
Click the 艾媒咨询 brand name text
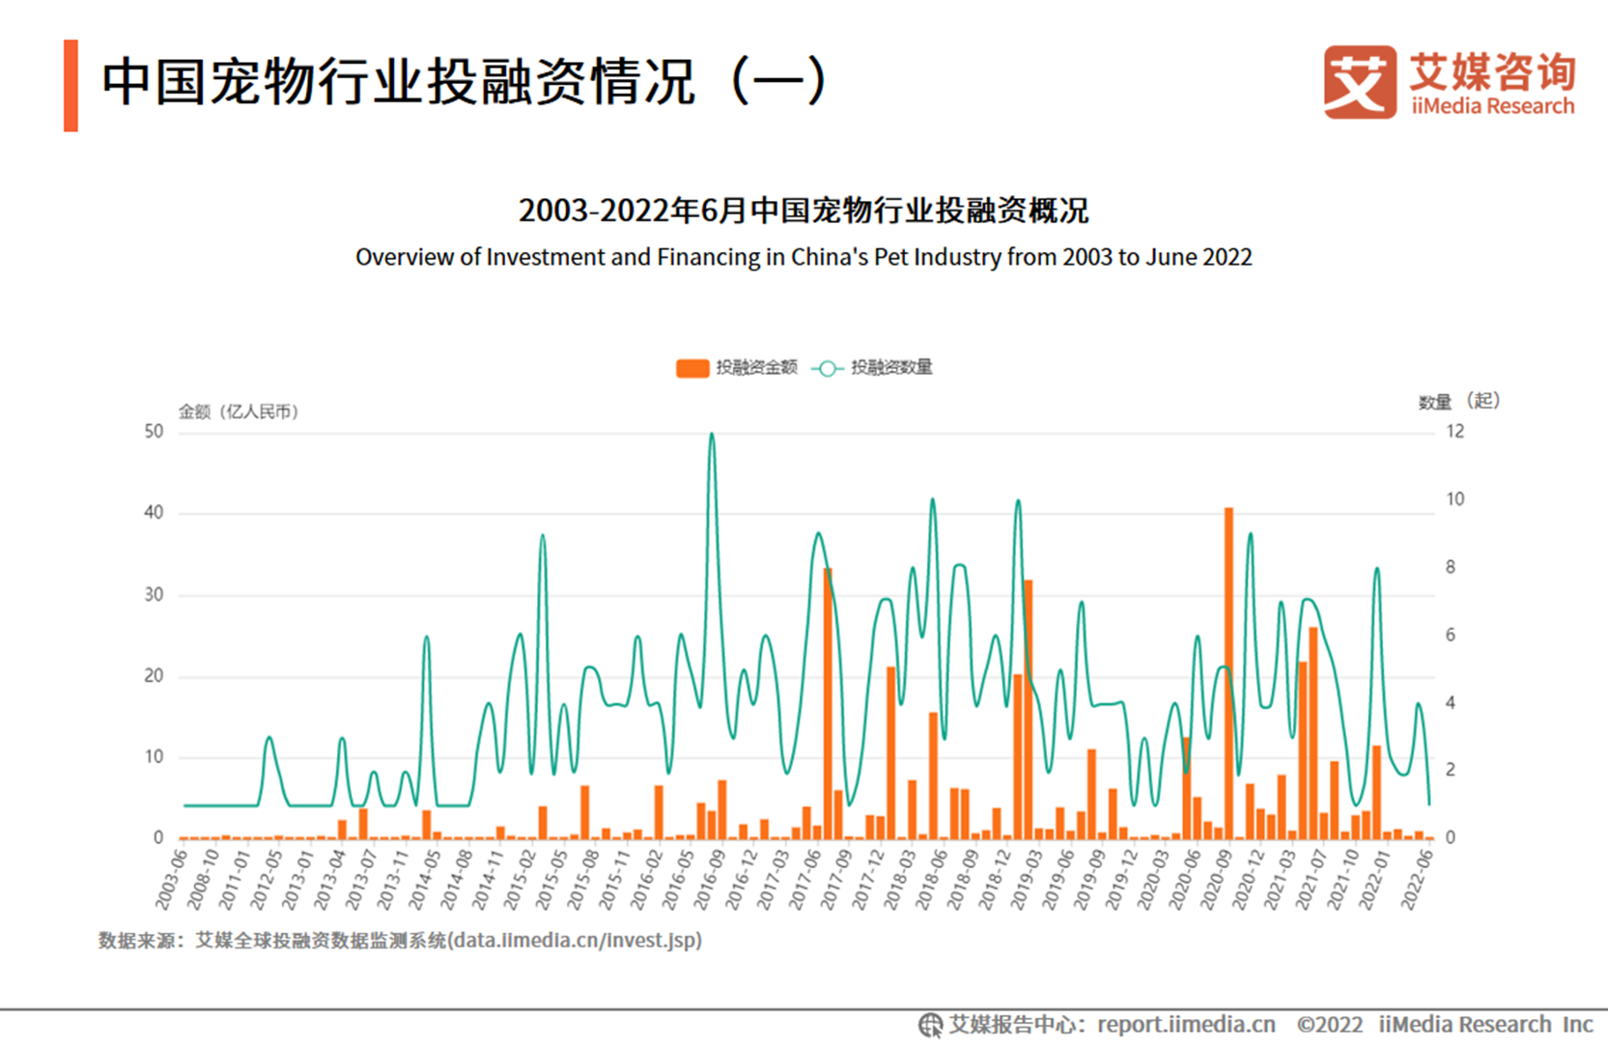pyautogui.click(x=1492, y=71)
